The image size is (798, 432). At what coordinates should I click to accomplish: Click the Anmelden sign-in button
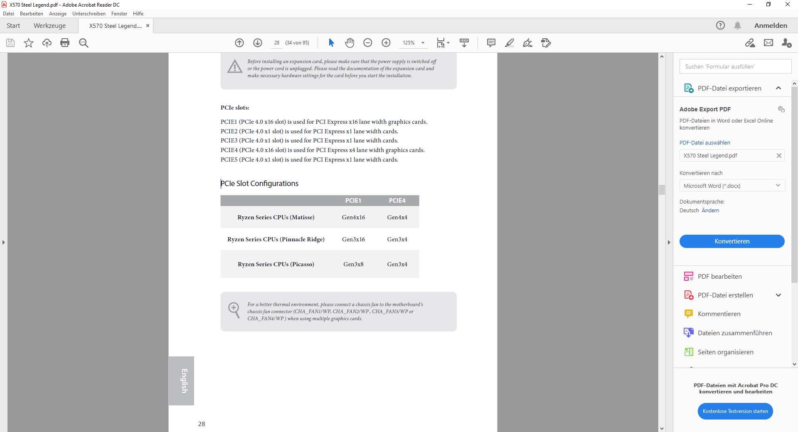pos(771,26)
